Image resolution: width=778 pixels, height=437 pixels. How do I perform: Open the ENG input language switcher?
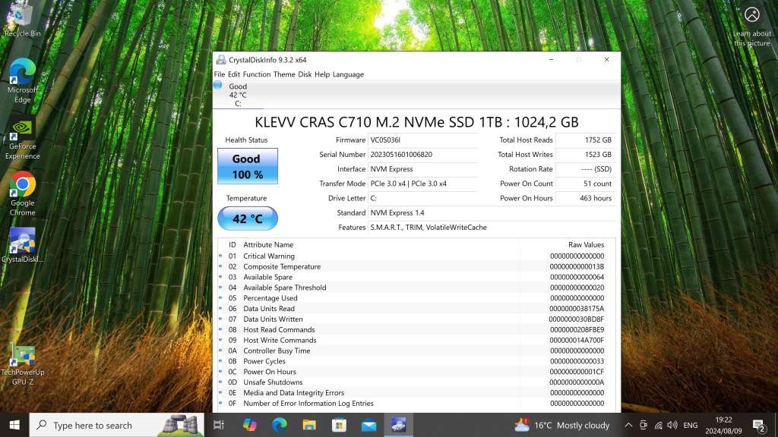pos(690,425)
